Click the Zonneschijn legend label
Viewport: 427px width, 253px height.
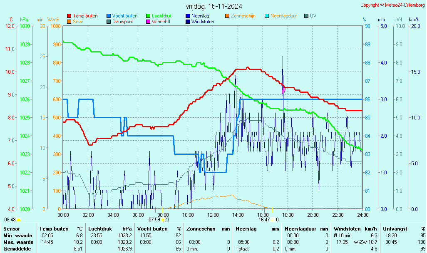point(243,16)
